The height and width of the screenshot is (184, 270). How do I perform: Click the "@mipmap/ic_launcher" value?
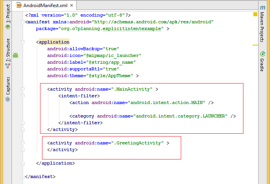(x=112, y=55)
